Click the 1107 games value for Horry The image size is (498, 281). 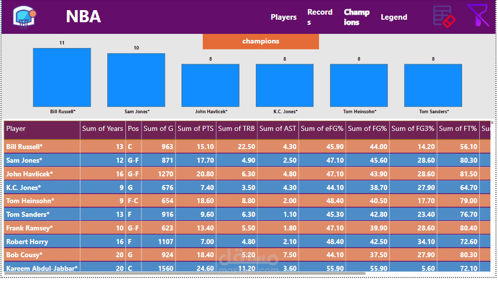click(x=166, y=242)
